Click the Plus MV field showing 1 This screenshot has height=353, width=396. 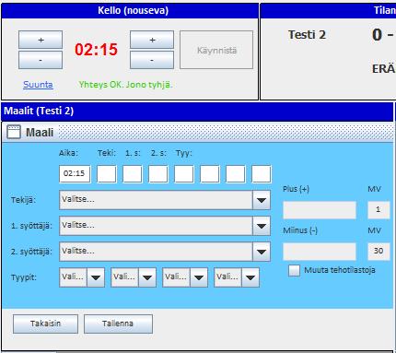[379, 210]
